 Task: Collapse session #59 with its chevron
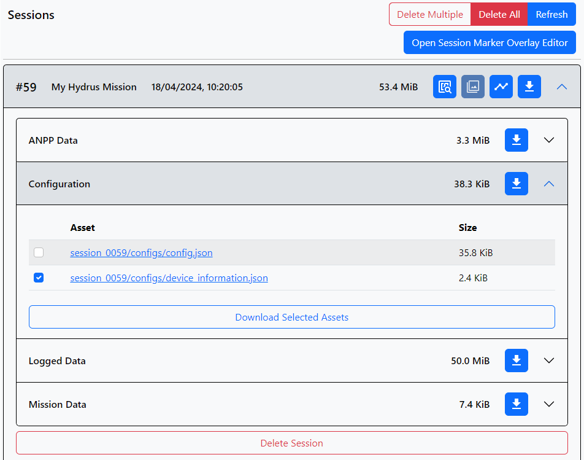[x=562, y=87]
